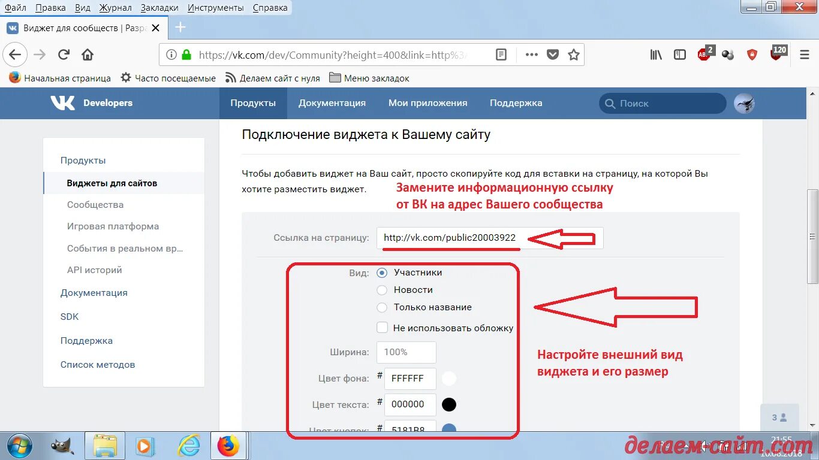Click the green padlock security icon
819x460 pixels.
tap(186, 55)
